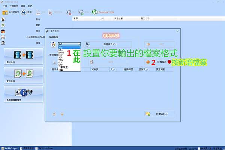The image size is (225, 150).
Task: Toggle the shutdown after conversion checkbox
Action: tap(199, 149)
